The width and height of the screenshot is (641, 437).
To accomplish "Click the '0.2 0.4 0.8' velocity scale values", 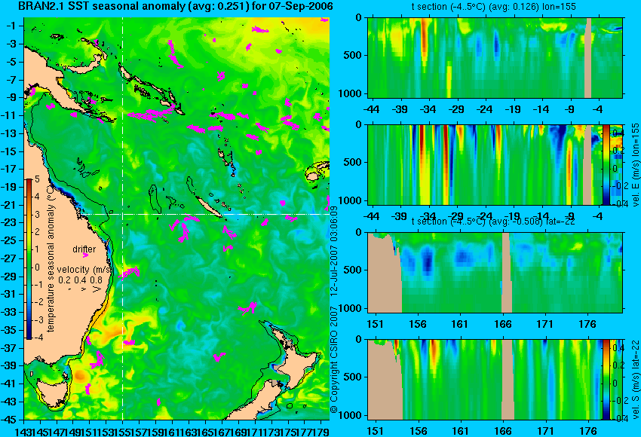I will point(81,280).
